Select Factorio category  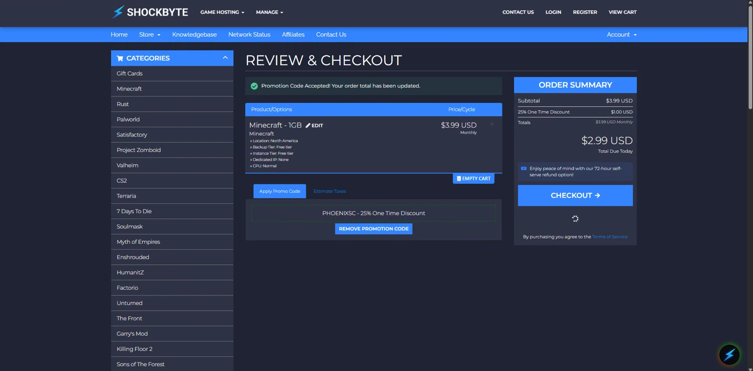click(x=172, y=288)
